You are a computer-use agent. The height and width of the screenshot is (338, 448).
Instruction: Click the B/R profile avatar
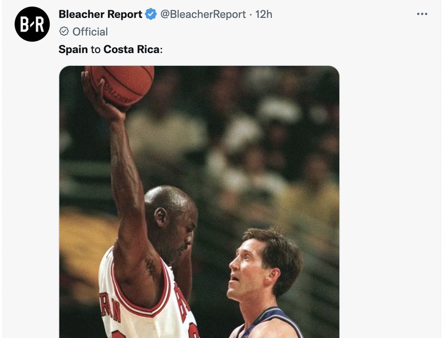(x=32, y=24)
